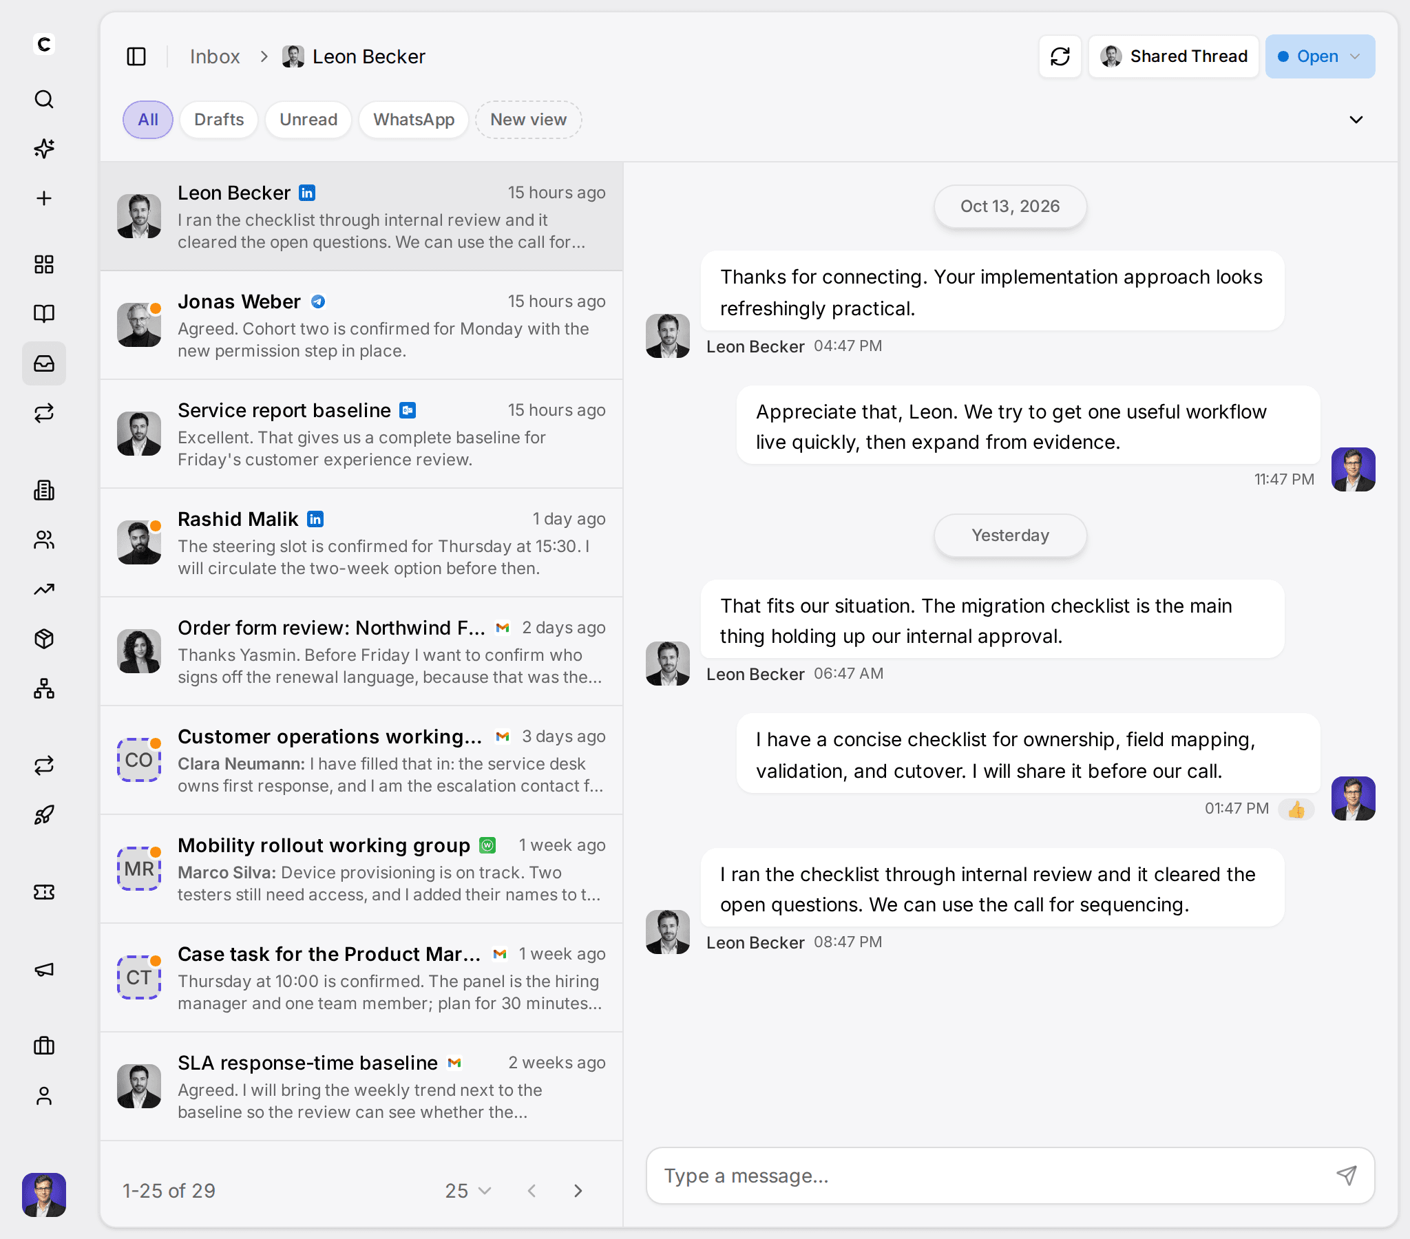Toggle the sidebar panel layout icon
The width and height of the screenshot is (1410, 1239).
click(x=136, y=56)
